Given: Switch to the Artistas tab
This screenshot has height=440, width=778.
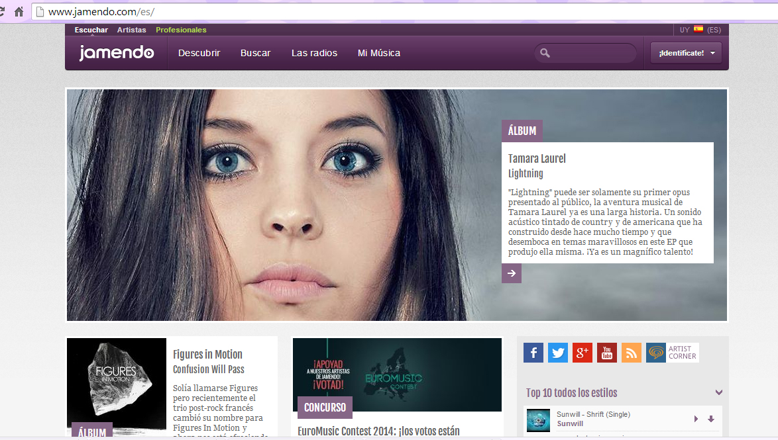Looking at the screenshot, I should 131,30.
